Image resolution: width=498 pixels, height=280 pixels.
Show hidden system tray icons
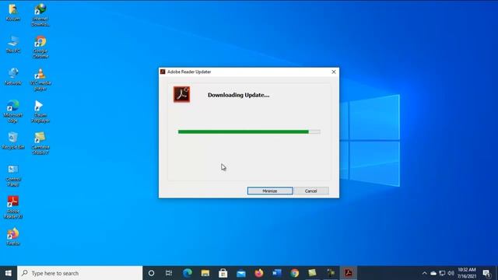[x=424, y=273]
